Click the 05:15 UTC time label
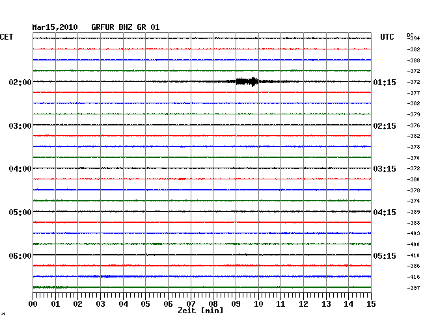423x321 pixels. [x=385, y=255]
